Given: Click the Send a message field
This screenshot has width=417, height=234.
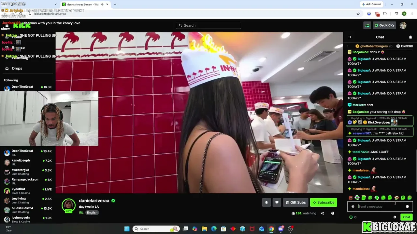Looking at the screenshot, I should click(380, 206).
